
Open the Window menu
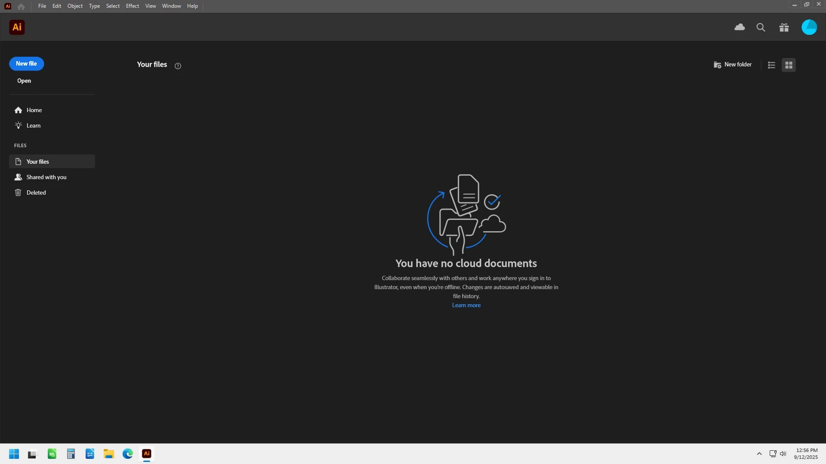click(171, 6)
